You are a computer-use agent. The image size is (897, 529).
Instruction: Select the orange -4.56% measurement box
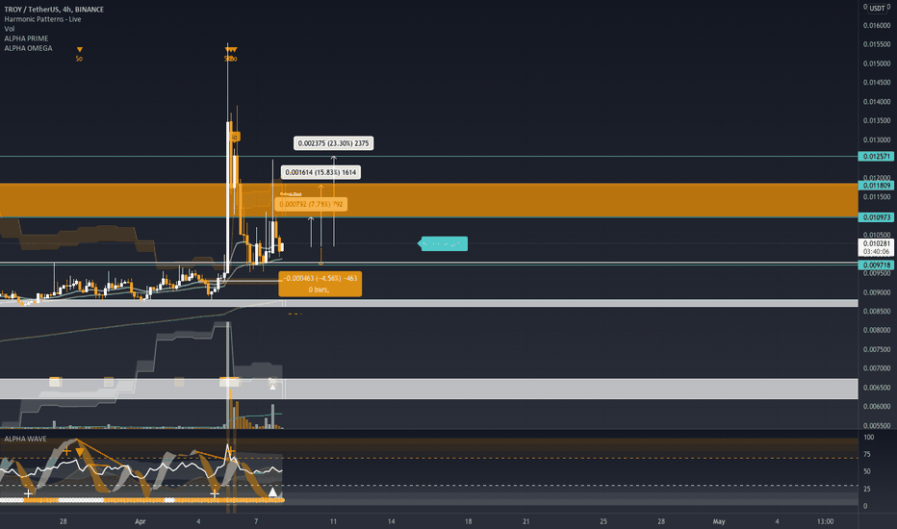pos(320,284)
